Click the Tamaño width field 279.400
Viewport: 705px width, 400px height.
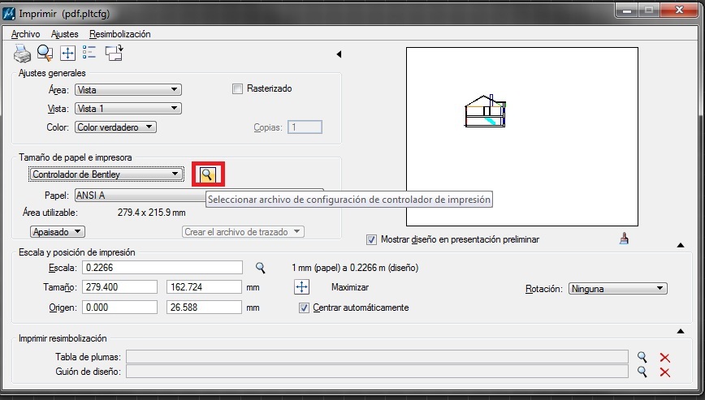(119, 287)
